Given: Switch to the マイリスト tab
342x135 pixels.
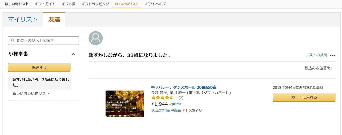Looking at the screenshot, I should (23, 20).
